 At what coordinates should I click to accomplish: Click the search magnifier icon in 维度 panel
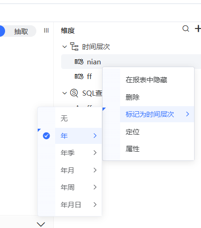pyautogui.click(x=186, y=28)
